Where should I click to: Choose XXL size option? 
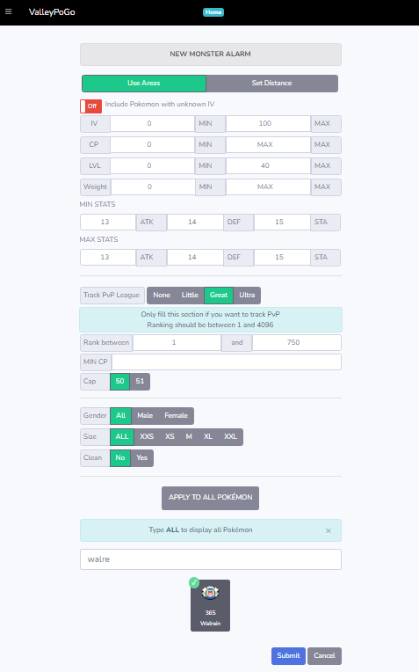(x=230, y=437)
